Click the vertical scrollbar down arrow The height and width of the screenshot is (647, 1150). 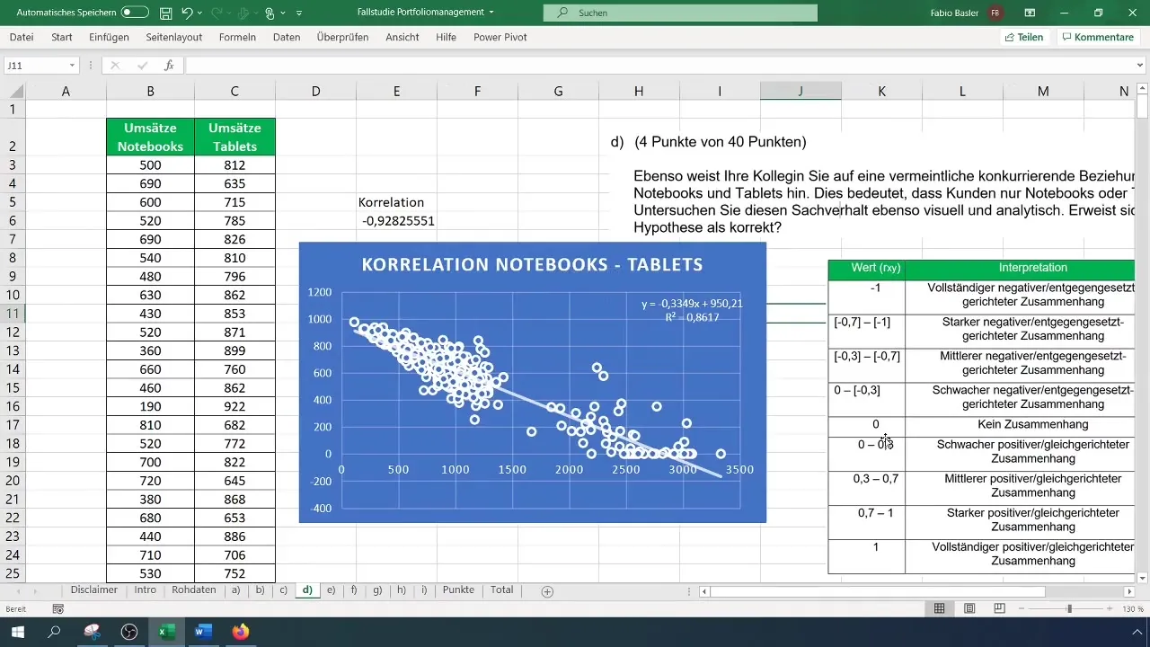point(1143,577)
